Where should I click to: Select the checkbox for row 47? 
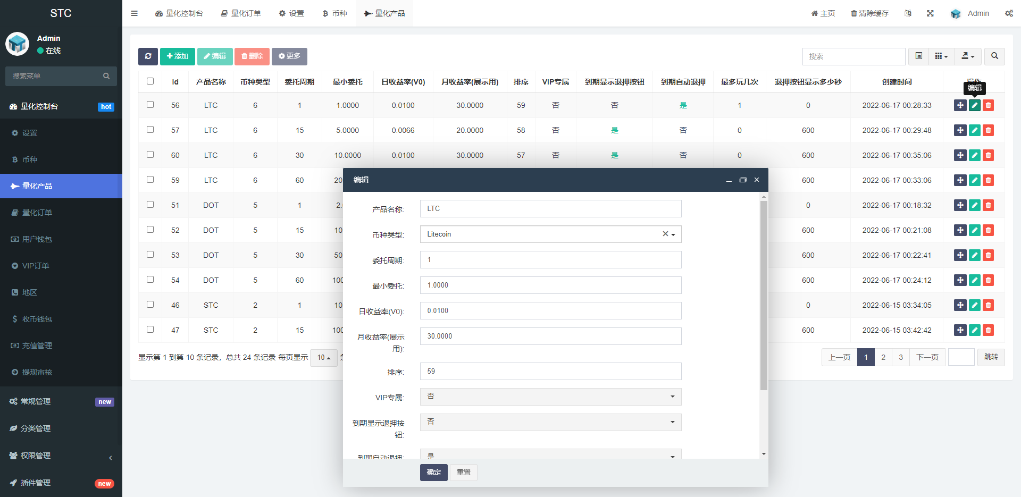(150, 330)
